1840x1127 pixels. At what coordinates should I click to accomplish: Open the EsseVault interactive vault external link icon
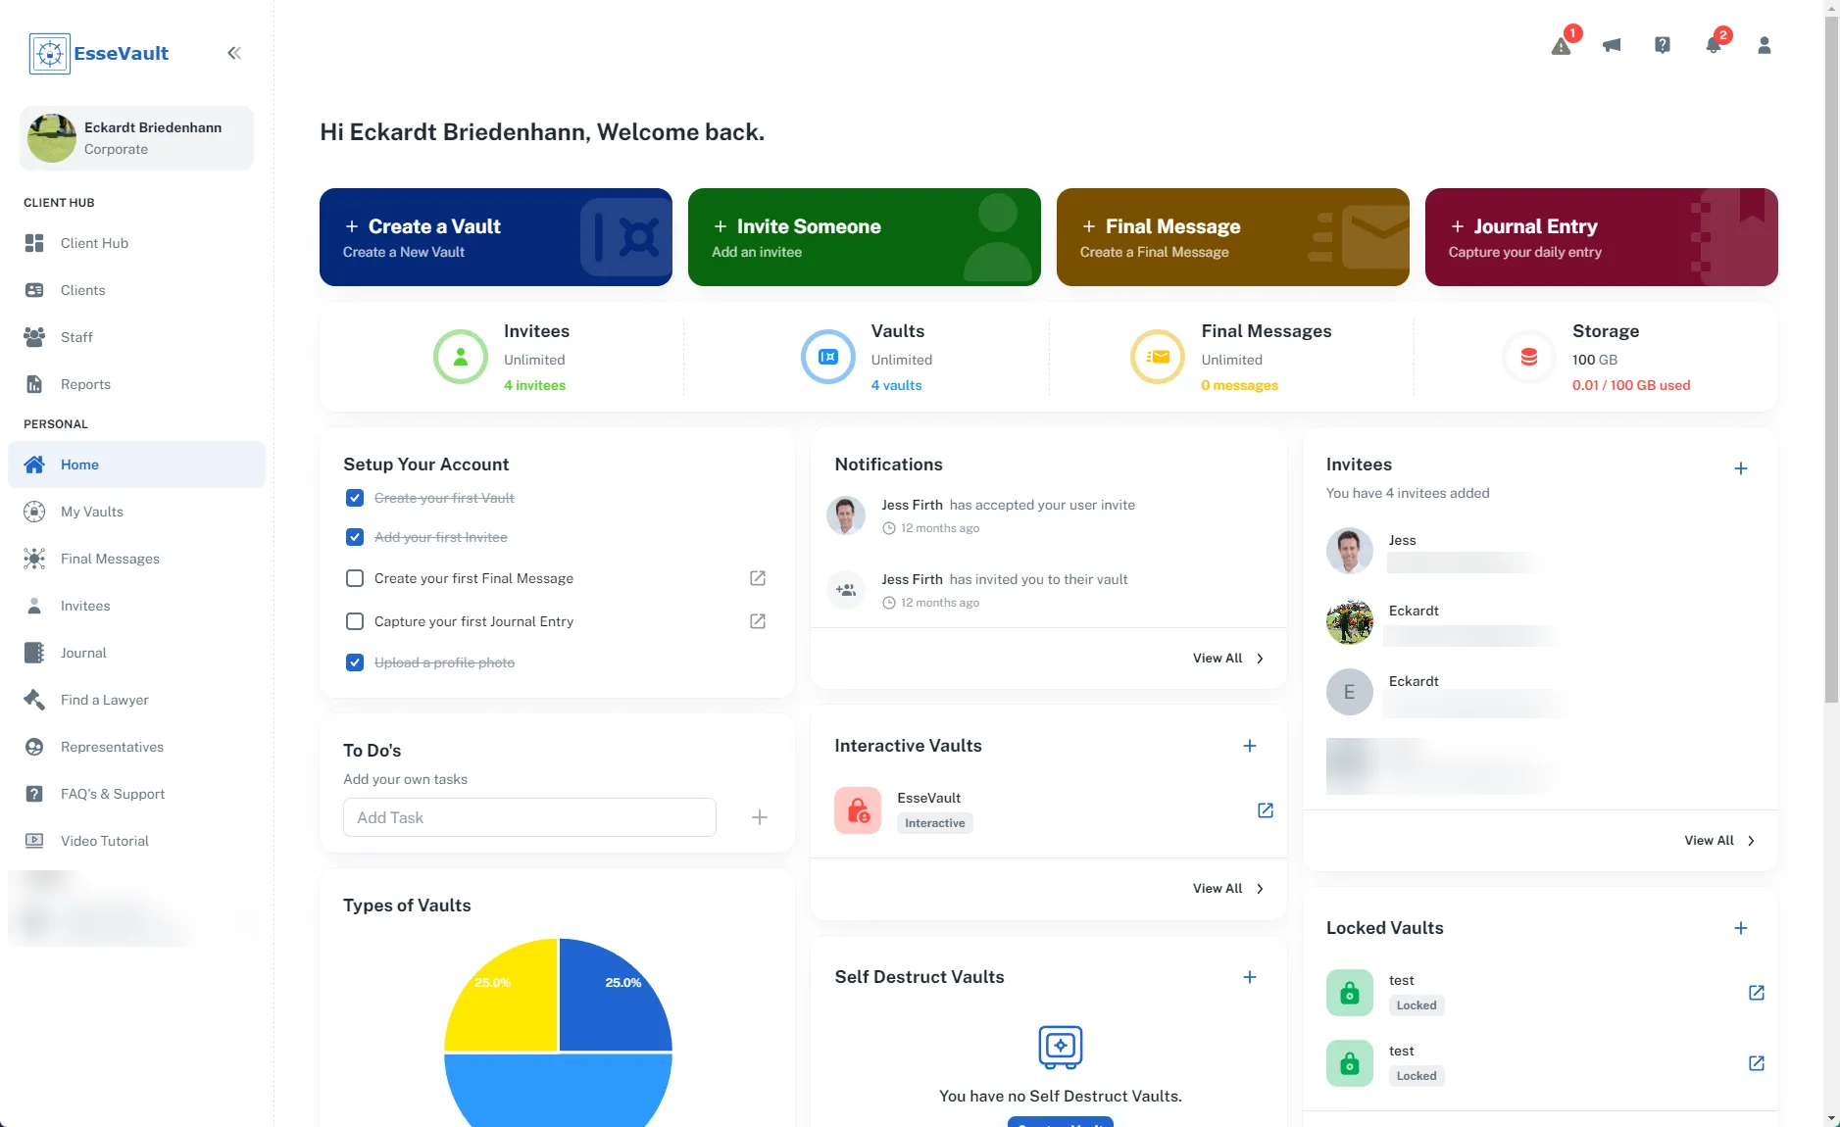pos(1266,810)
